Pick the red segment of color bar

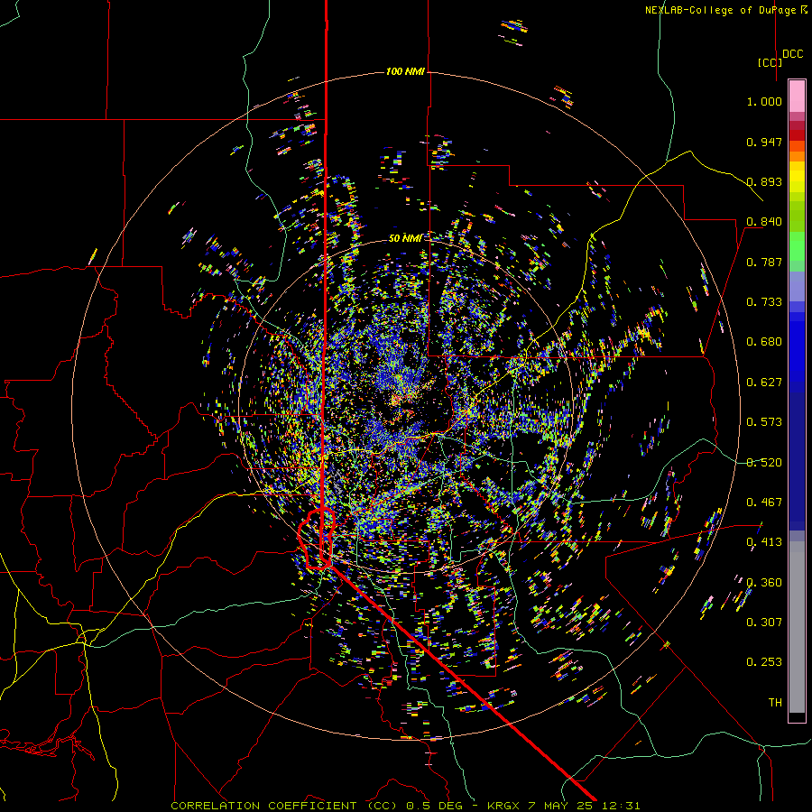pos(797,135)
